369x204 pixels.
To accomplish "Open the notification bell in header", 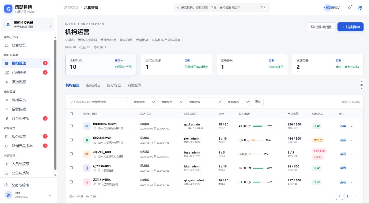I will [x=350, y=8].
